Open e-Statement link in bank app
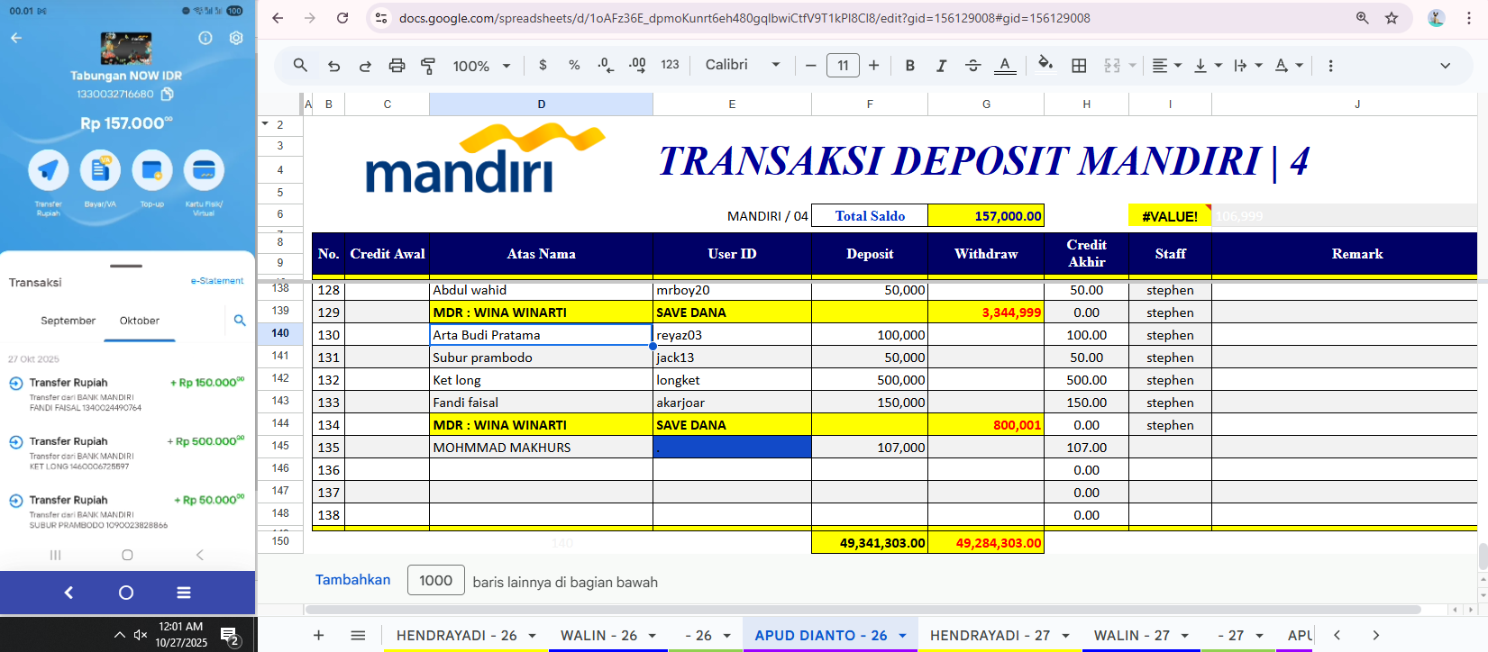This screenshot has width=1488, height=652. (217, 281)
